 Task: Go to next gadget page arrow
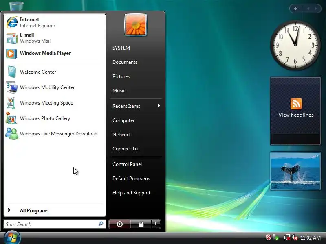316,9
